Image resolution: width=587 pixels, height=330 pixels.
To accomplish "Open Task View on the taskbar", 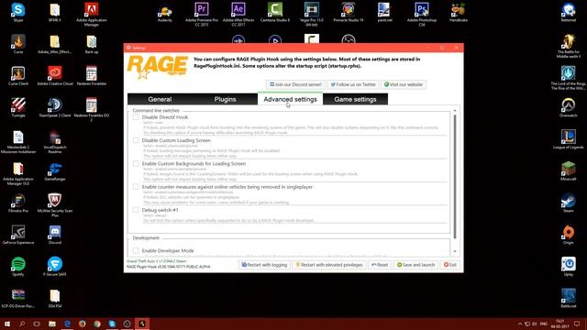I will pyautogui.click(x=37, y=324).
